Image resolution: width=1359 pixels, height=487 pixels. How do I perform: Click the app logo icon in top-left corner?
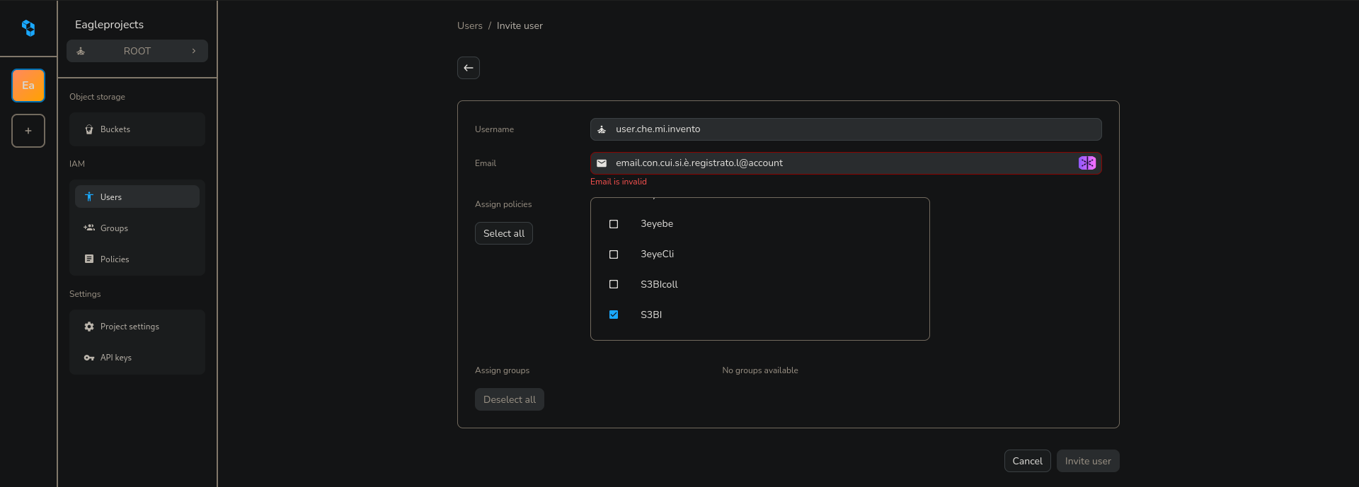28,28
